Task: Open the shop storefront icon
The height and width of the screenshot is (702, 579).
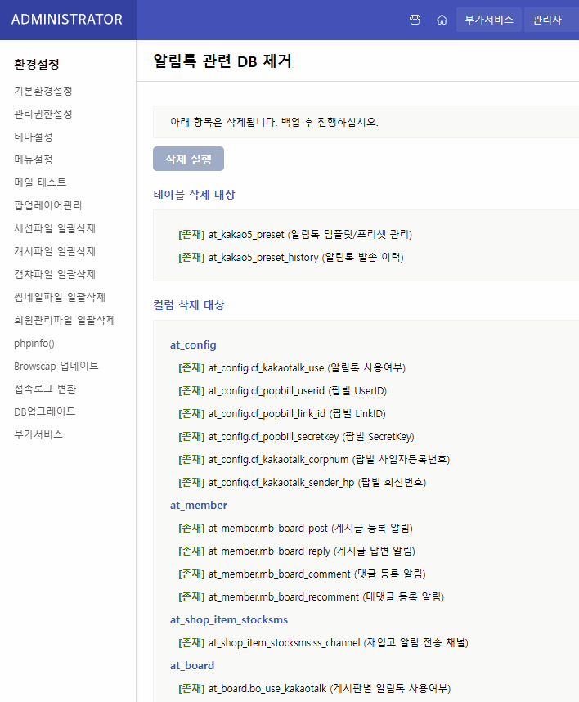Action: pyautogui.click(x=415, y=20)
